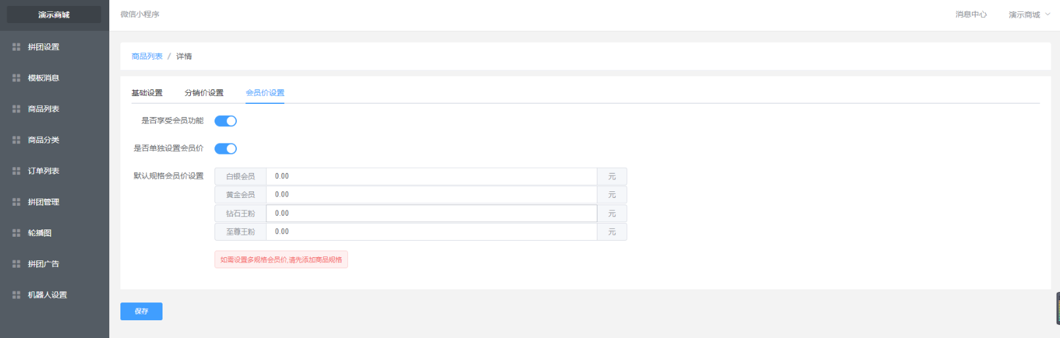
Task: Click the 至尊王粉 price input field
Action: [x=432, y=231]
